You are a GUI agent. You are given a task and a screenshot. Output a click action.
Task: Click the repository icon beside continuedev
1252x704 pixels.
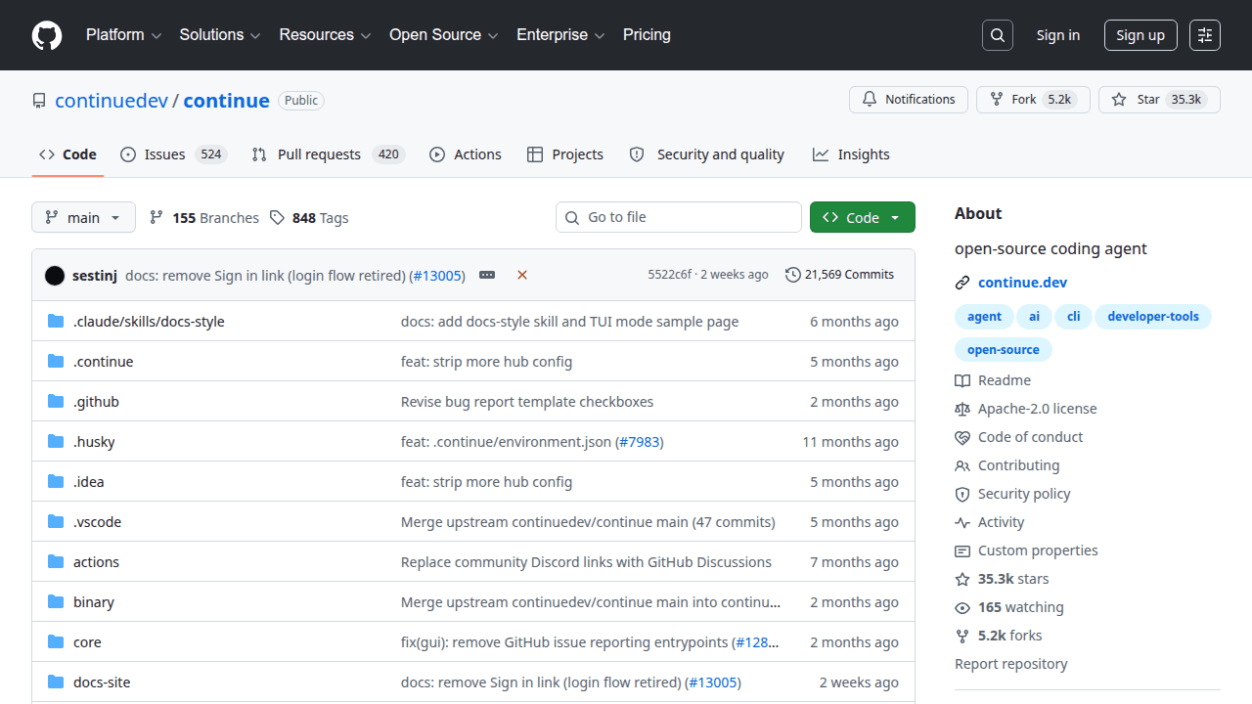click(x=39, y=101)
